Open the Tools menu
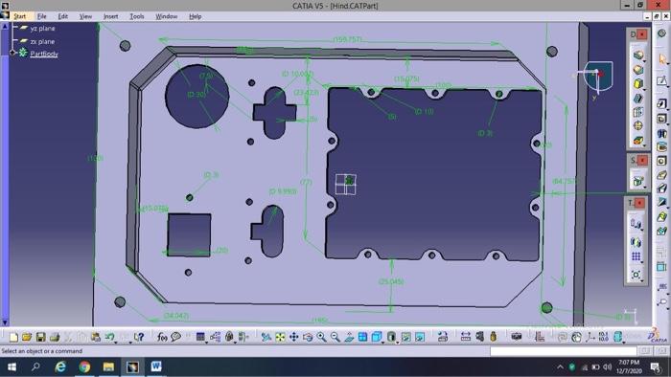 136,16
